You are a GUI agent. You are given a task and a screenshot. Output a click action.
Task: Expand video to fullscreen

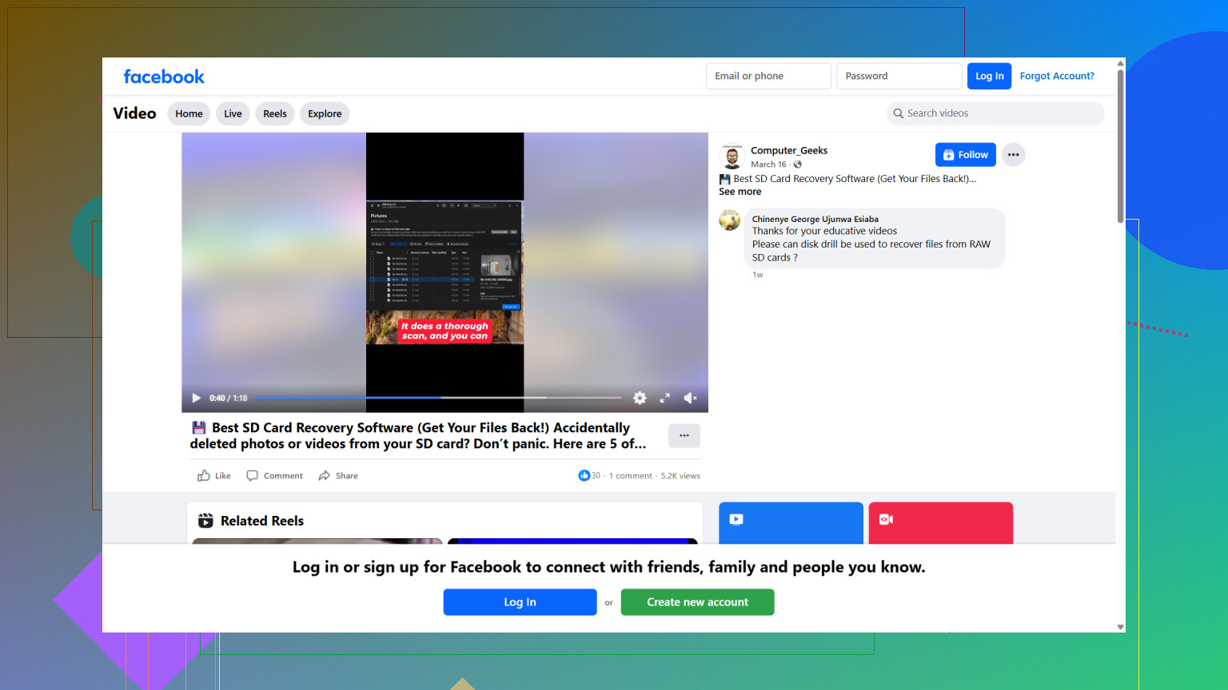point(664,398)
